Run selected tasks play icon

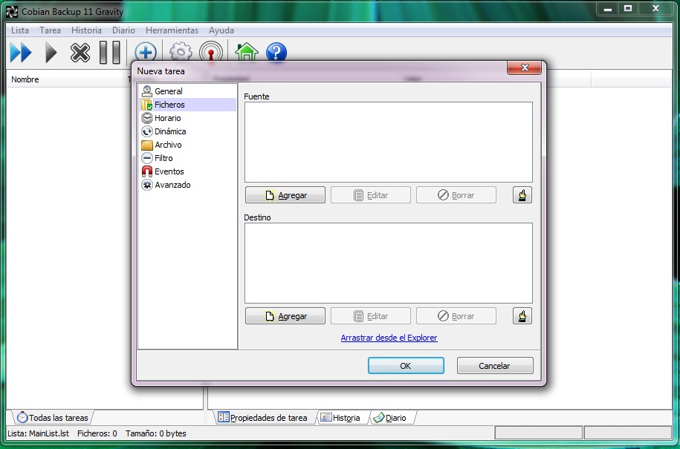tap(51, 53)
